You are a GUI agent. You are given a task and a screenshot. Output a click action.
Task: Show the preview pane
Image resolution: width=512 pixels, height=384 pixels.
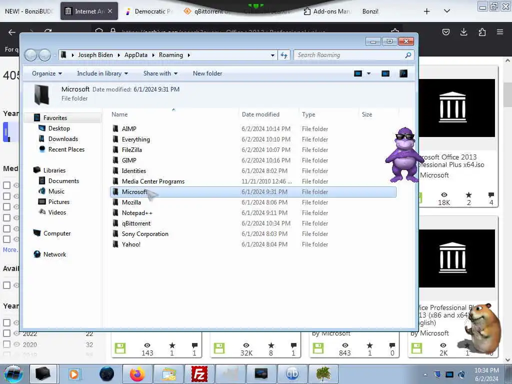point(385,73)
